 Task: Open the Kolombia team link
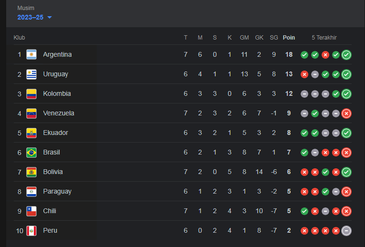coord(57,93)
